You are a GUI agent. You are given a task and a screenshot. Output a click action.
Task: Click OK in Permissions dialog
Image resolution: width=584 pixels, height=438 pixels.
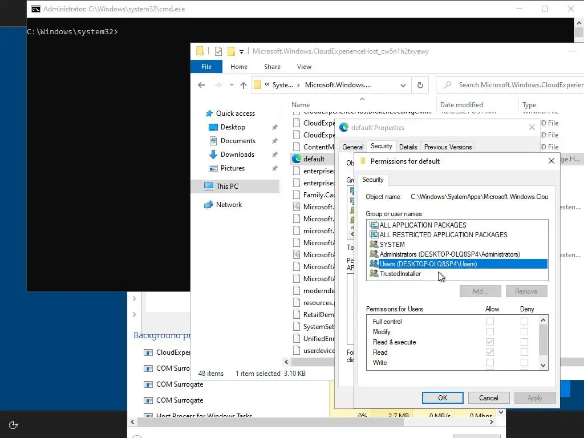443,398
